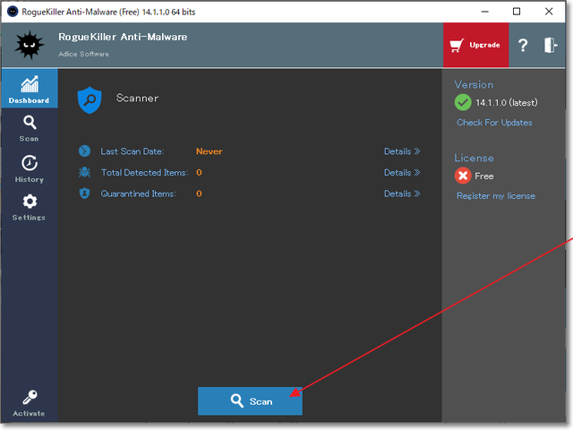
Task: Click the Register my license link
Action: pyautogui.click(x=495, y=196)
